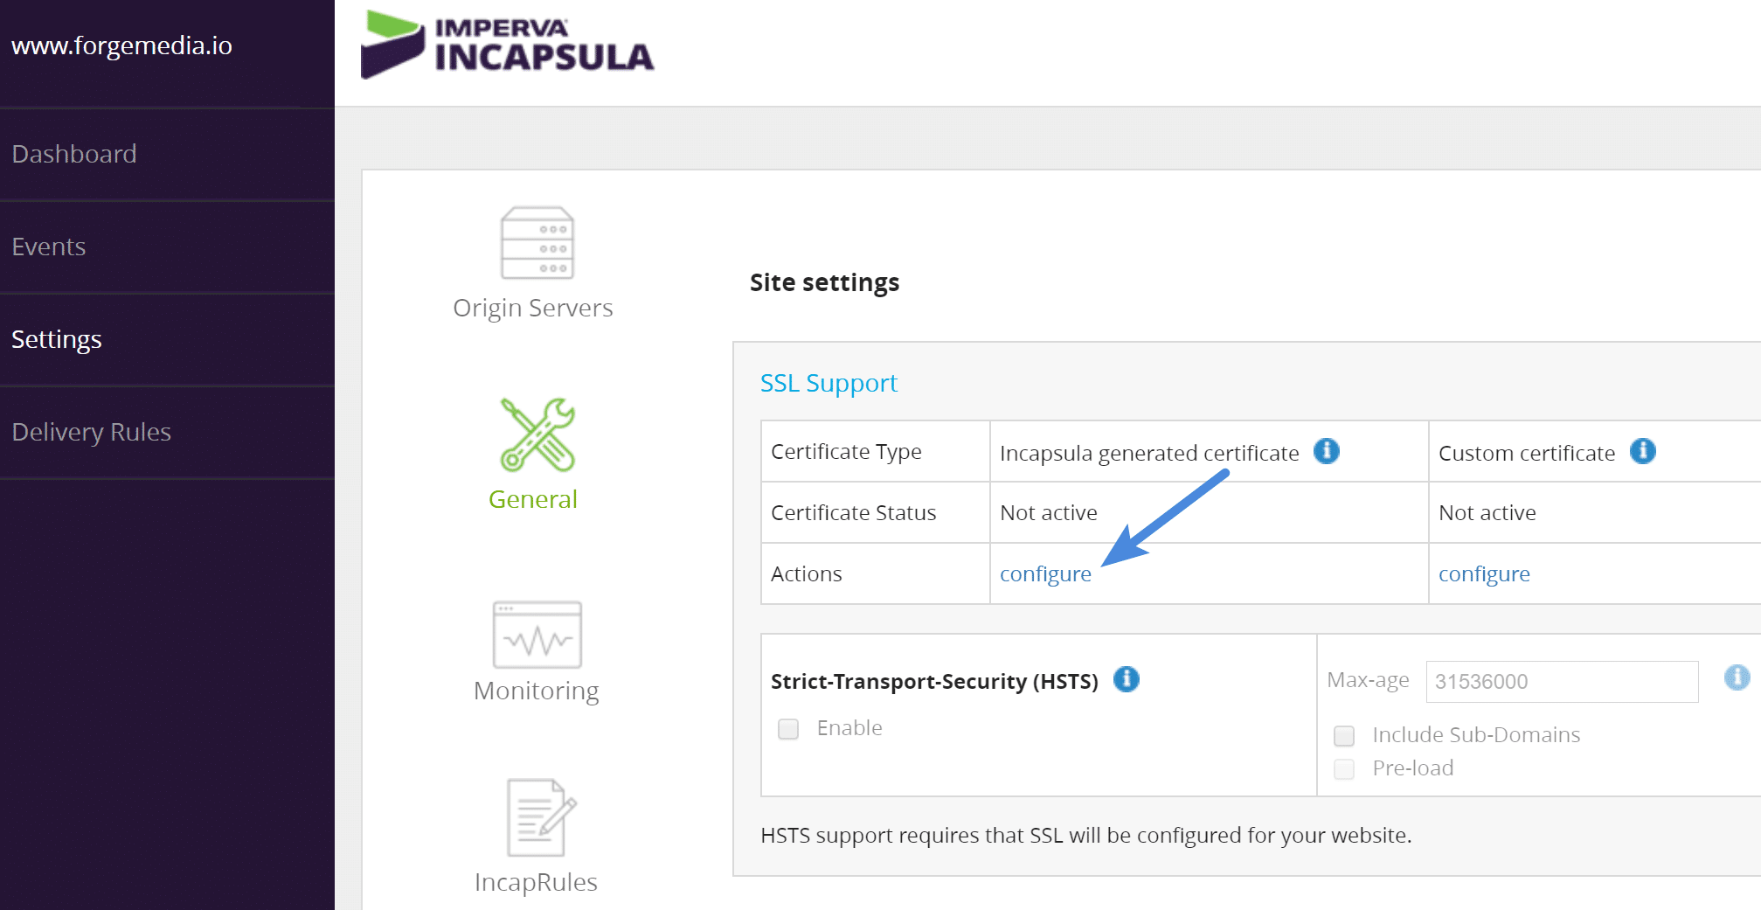Viewport: 1761px width, 910px height.
Task: Show info for Incapsula generated certificate
Action: point(1327,451)
